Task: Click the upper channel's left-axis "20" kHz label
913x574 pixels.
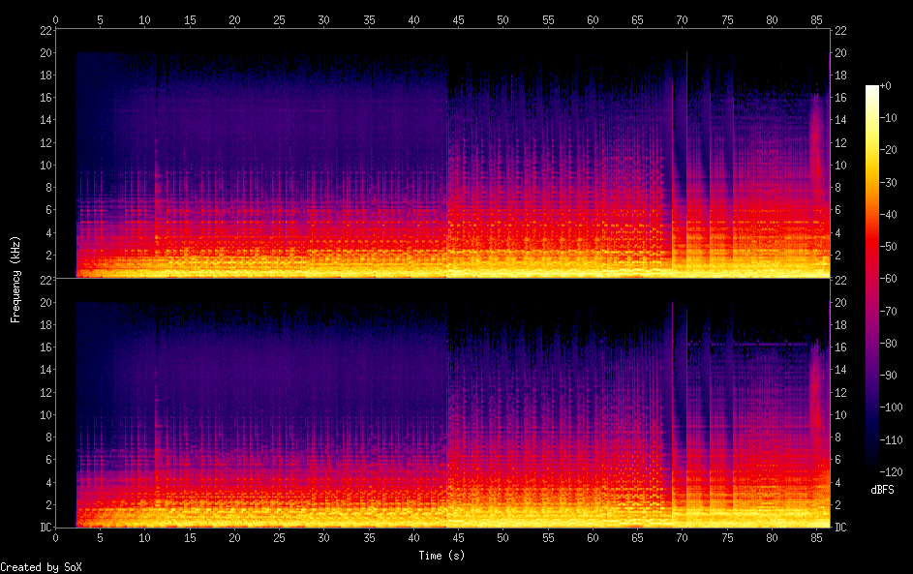Action: tap(46, 53)
